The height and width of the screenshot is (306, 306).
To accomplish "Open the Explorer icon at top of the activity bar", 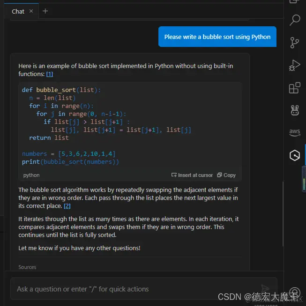I will 294,1.
